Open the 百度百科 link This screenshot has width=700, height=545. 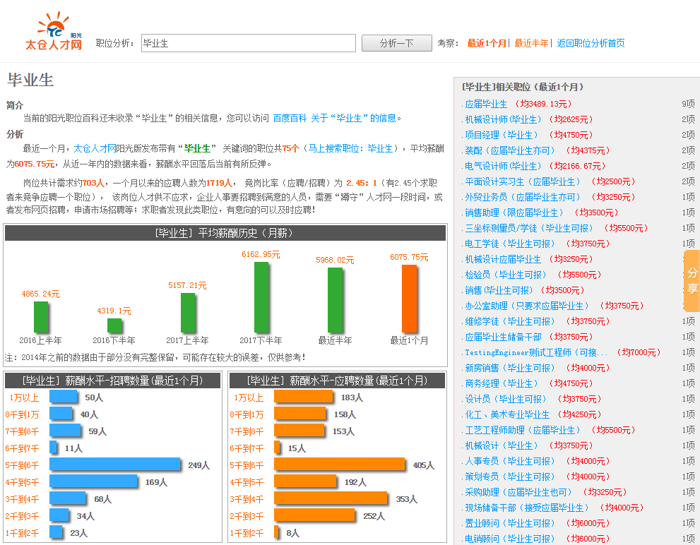[288, 116]
